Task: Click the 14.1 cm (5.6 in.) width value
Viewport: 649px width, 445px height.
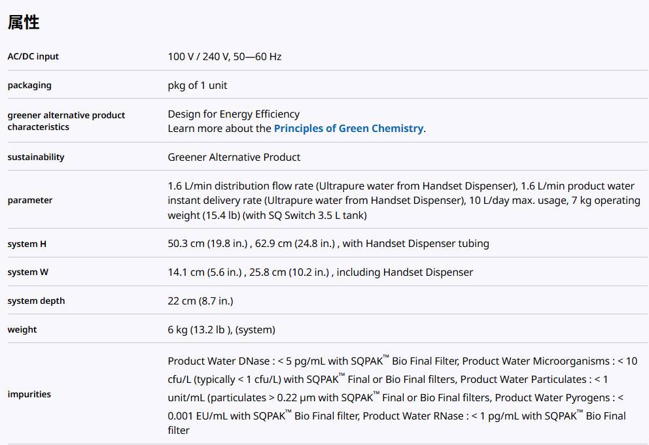Action: tap(205, 272)
